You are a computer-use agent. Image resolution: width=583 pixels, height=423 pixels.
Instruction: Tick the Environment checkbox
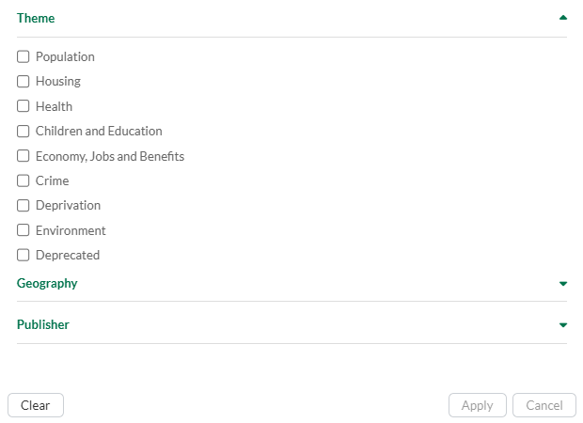[24, 230]
